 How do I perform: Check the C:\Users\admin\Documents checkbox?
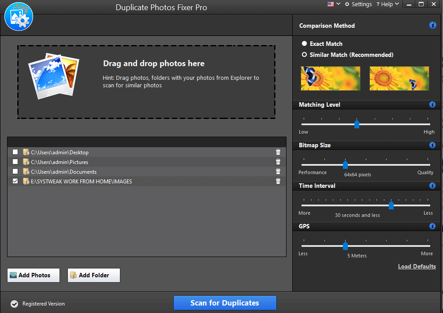pyautogui.click(x=15, y=171)
